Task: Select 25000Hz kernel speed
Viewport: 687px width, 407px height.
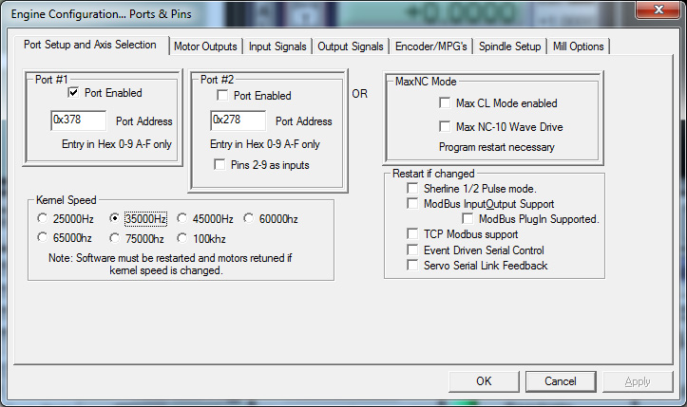Action: click(42, 219)
